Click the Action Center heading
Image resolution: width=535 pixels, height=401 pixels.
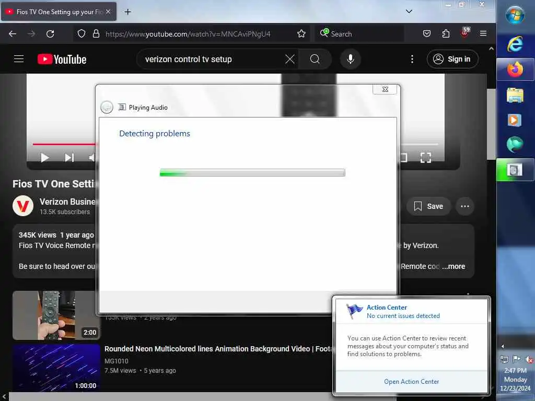(387, 307)
